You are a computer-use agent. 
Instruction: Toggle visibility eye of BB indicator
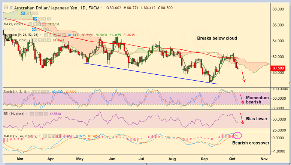35,19
